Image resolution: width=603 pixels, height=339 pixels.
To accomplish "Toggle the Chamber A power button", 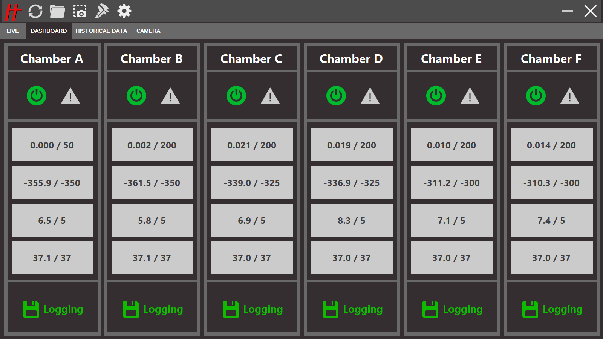I will point(37,96).
